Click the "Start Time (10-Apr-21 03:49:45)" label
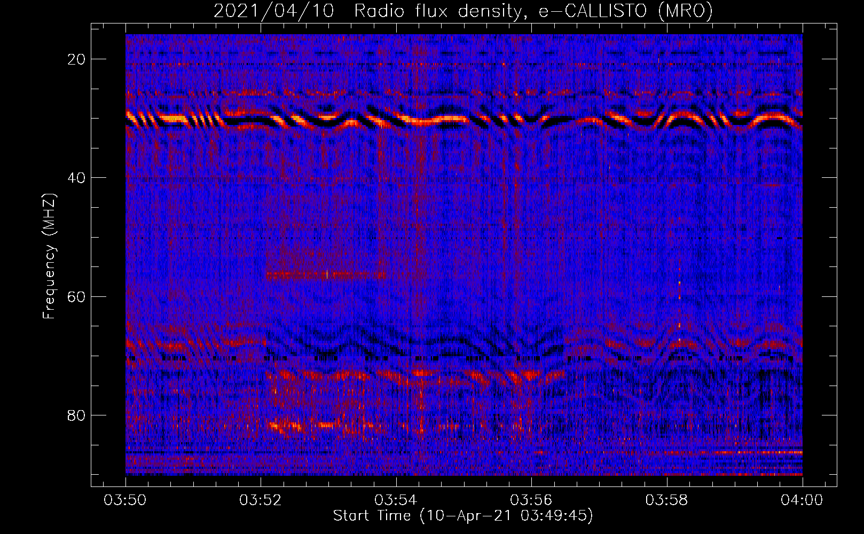This screenshot has width=864, height=534. tap(463, 516)
